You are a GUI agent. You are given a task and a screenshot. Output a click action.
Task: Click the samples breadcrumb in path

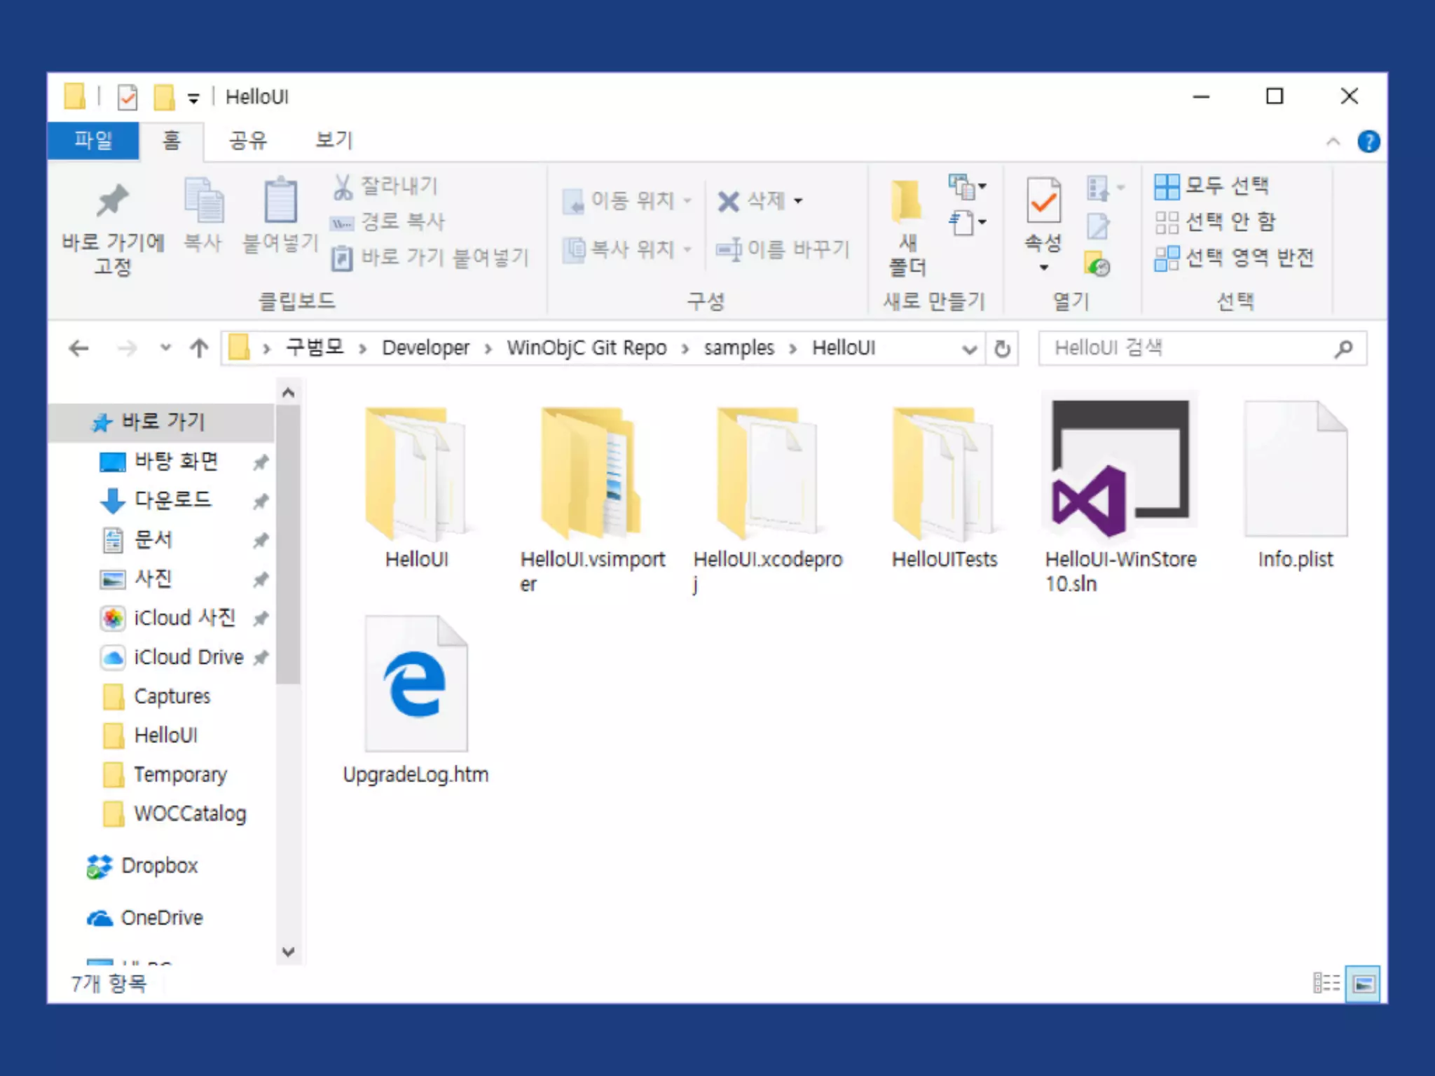tap(739, 348)
